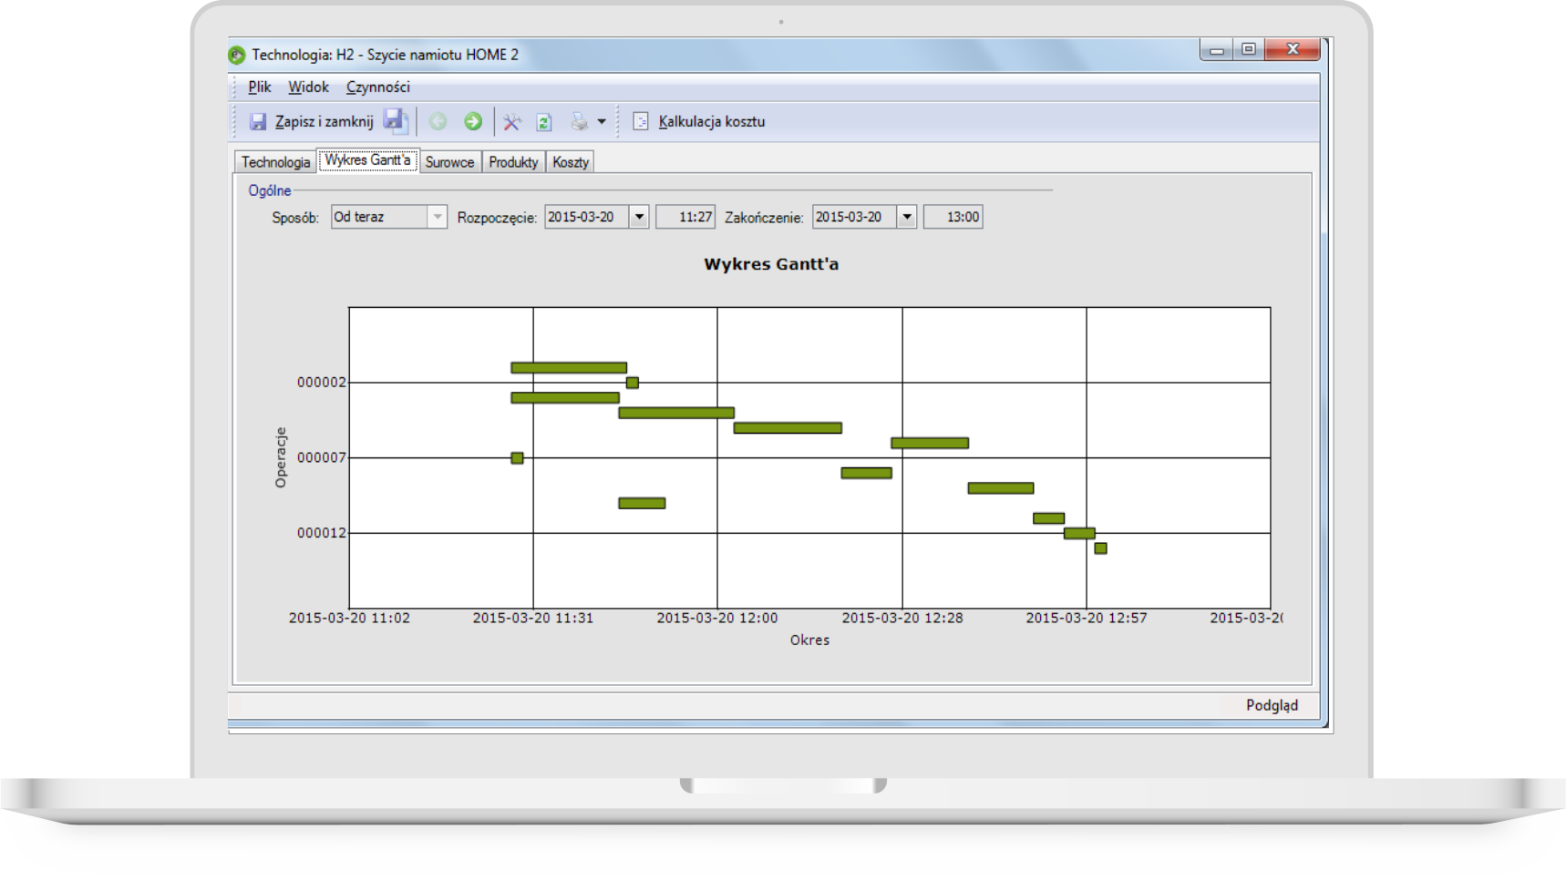
Task: Switch to the Surowce tab
Action: pyautogui.click(x=450, y=162)
